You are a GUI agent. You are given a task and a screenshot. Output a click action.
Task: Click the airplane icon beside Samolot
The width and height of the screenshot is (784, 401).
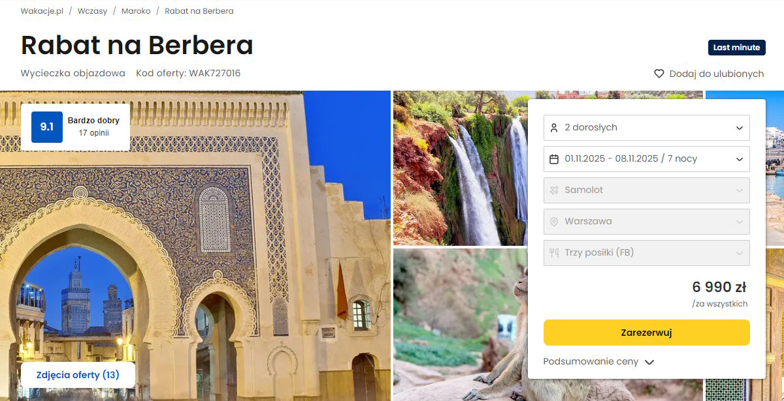(554, 190)
